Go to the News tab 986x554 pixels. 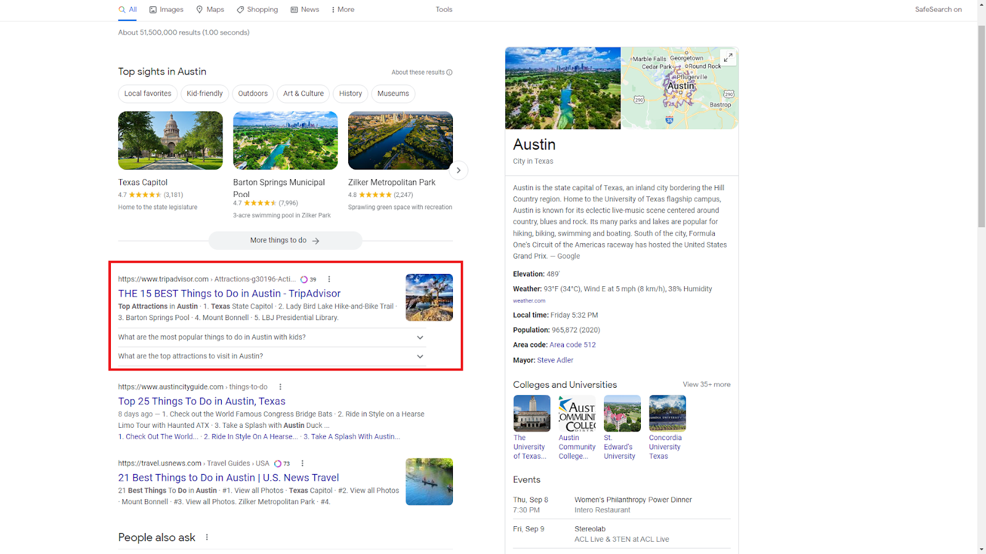(305, 9)
